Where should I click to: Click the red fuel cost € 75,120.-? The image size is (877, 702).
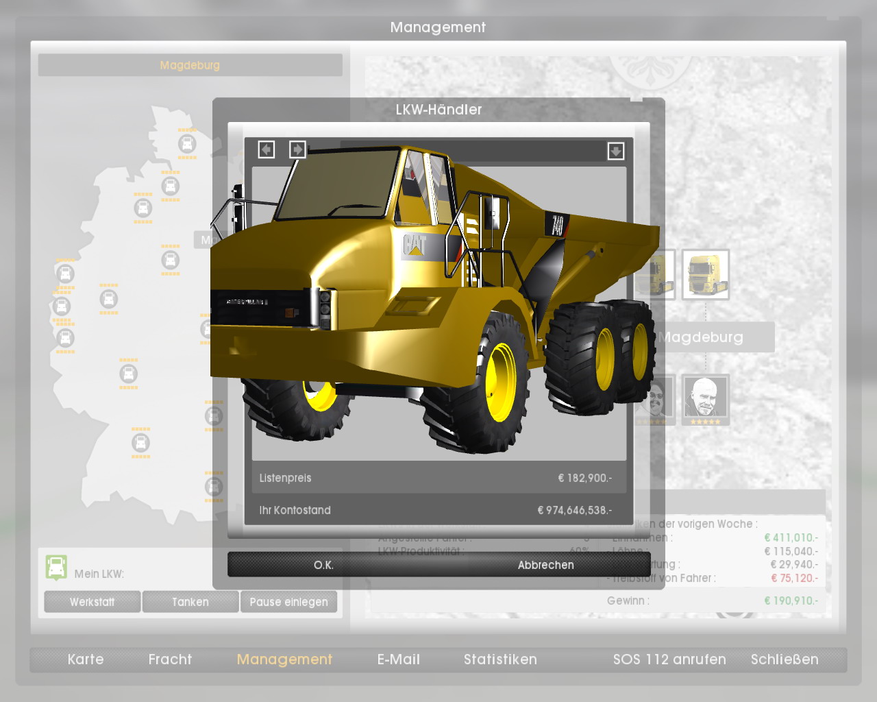click(794, 578)
